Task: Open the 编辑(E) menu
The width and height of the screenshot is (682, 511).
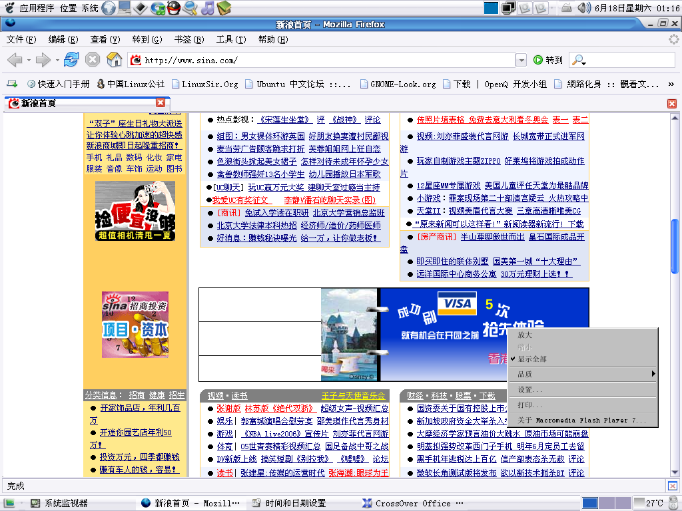Action: click(x=63, y=39)
